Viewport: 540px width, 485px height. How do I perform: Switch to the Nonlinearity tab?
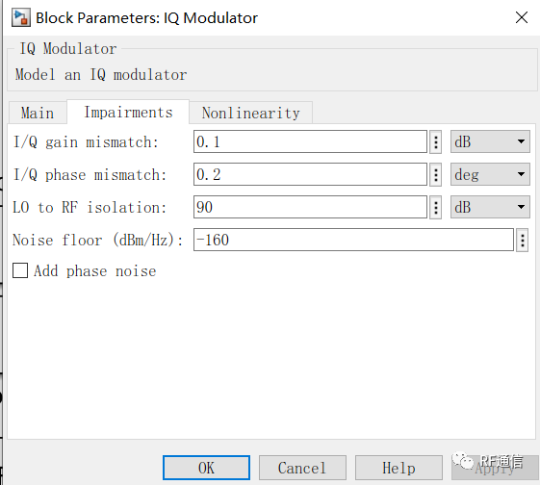[x=250, y=113]
